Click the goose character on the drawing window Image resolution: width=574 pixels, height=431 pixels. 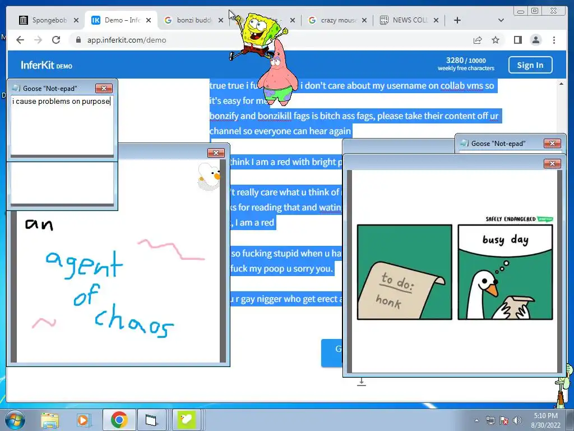point(209,176)
